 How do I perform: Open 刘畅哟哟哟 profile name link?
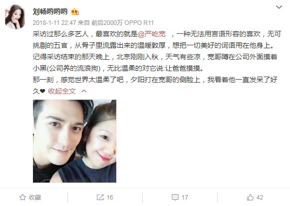pos(50,11)
